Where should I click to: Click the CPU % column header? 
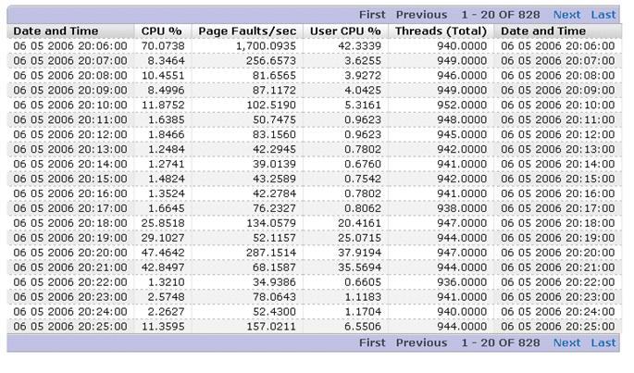point(161,31)
